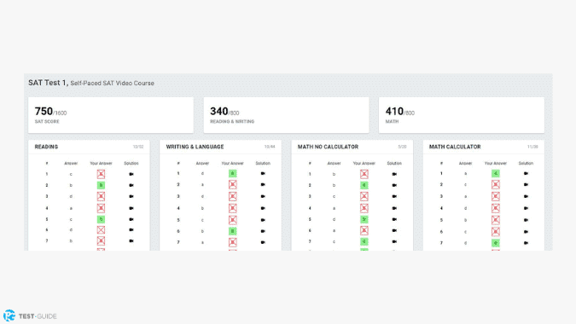Click the red X on Writing & Language question 3
Screen dimensions: 576x324
(232, 196)
